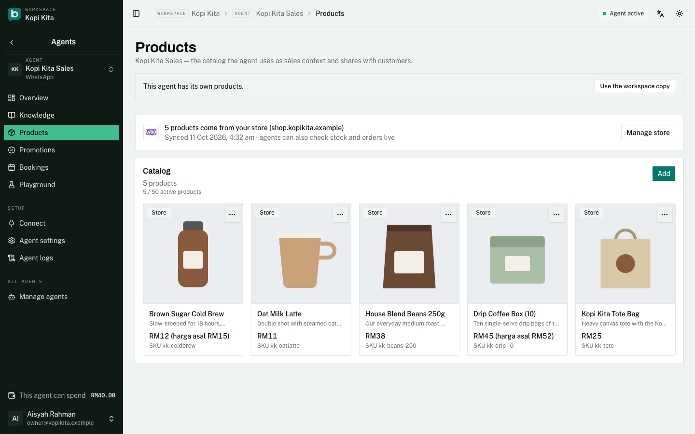The image size is (695, 434).
Task: Open Connect under Setup
Action: click(x=61, y=223)
